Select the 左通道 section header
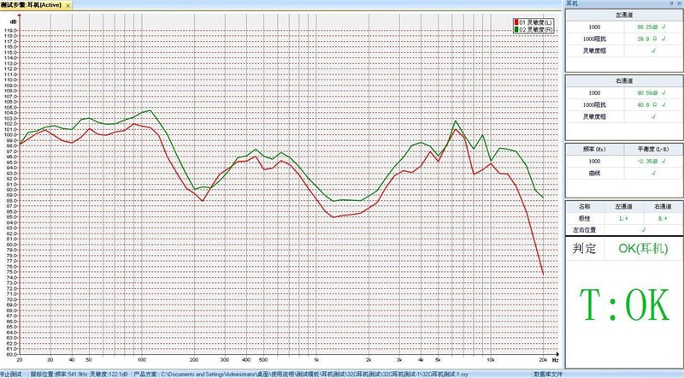Screen dimensions: 684x378 (x=623, y=16)
